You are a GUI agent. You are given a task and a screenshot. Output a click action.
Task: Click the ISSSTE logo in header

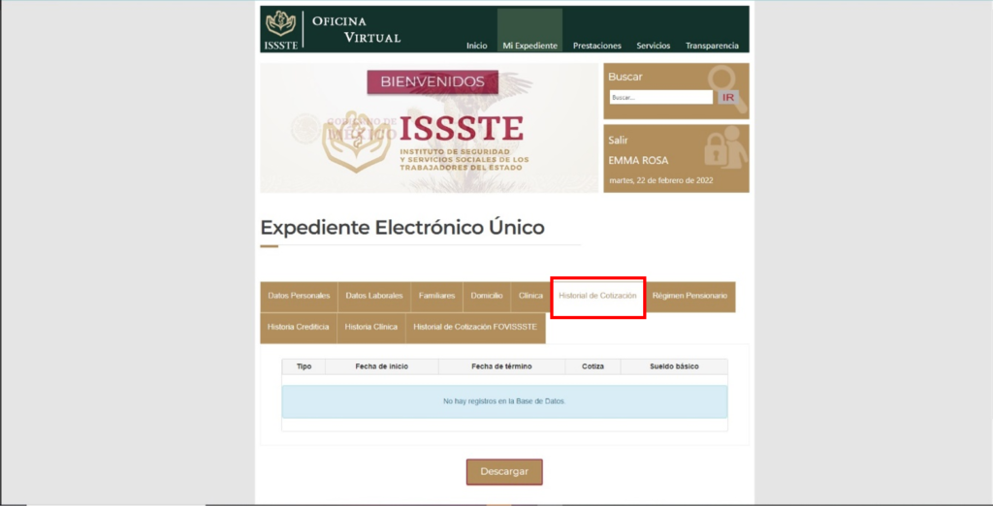tap(281, 29)
